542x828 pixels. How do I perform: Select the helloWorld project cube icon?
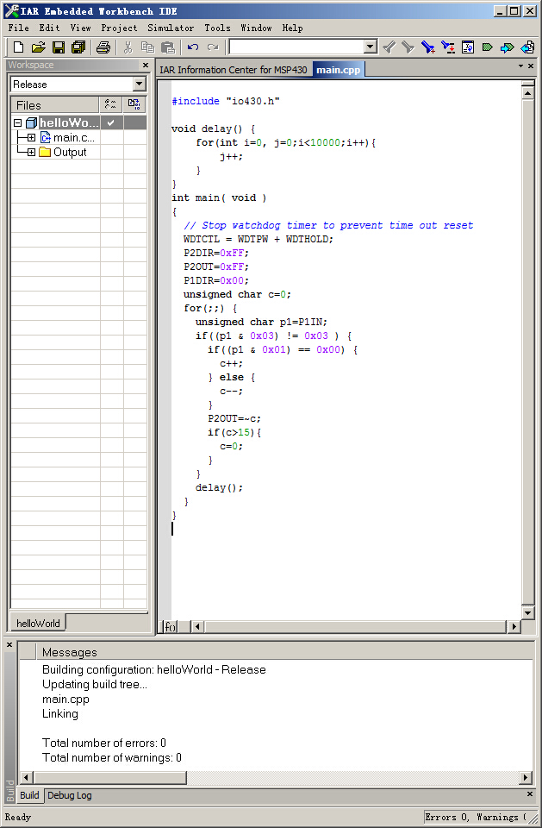coord(32,122)
